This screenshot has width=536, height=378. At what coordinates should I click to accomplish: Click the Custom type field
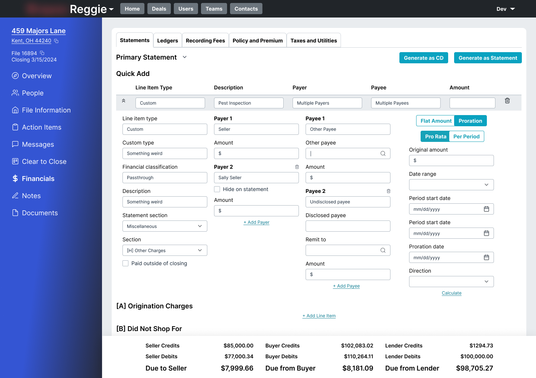point(165,153)
